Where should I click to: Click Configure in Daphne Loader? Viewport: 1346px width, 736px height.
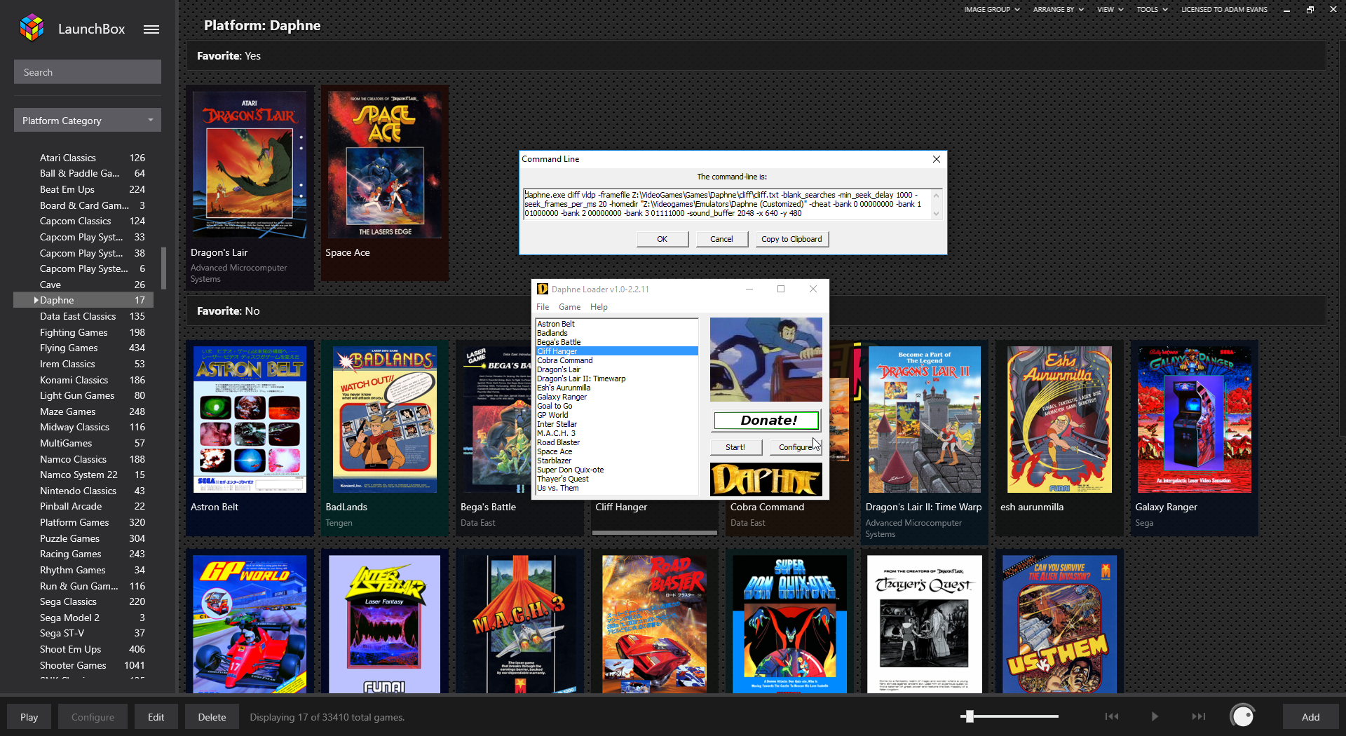click(x=795, y=447)
